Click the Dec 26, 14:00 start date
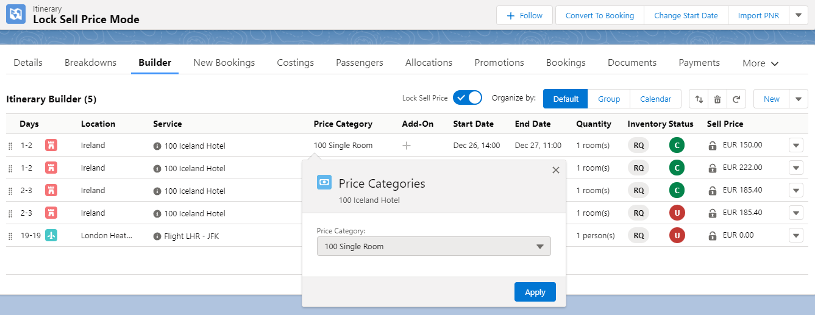 click(x=477, y=146)
